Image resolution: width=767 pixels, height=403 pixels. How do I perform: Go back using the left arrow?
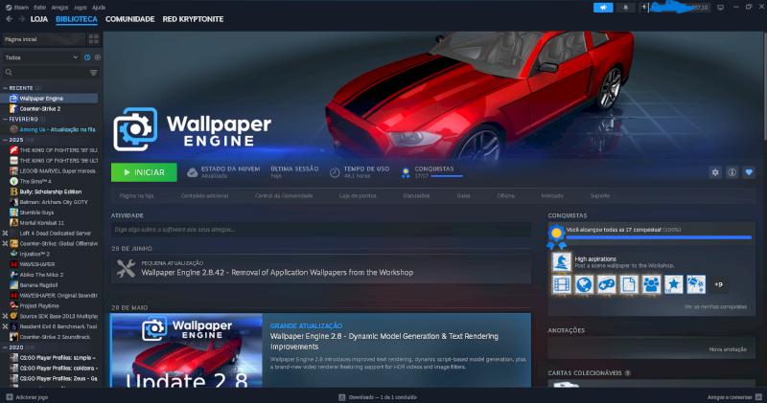9,19
